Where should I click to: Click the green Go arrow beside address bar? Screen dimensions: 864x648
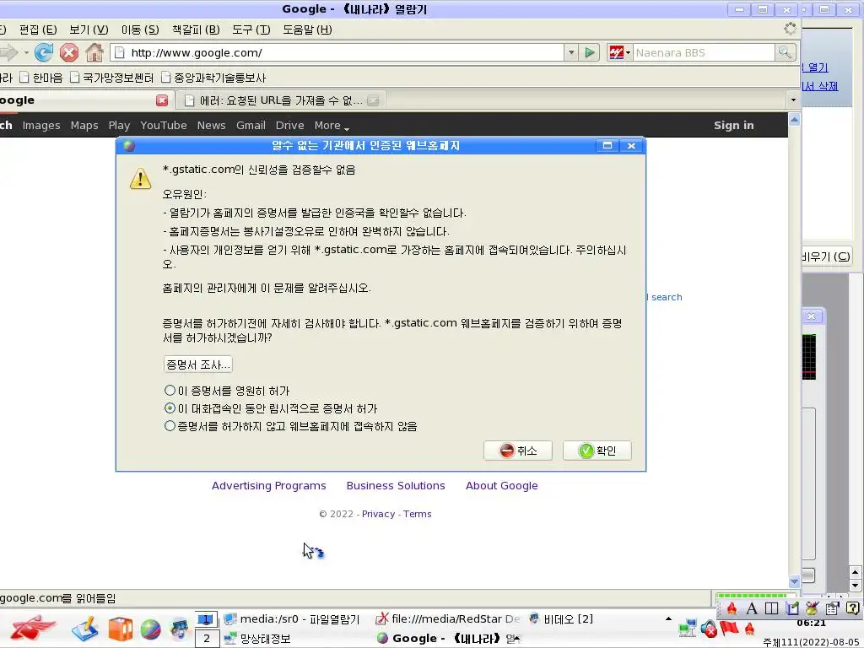coord(590,53)
